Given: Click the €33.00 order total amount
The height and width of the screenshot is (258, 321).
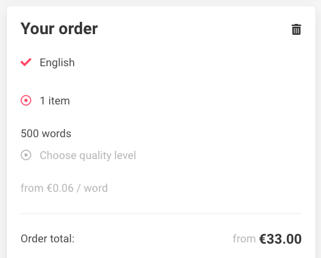Looking at the screenshot, I should 281,239.
